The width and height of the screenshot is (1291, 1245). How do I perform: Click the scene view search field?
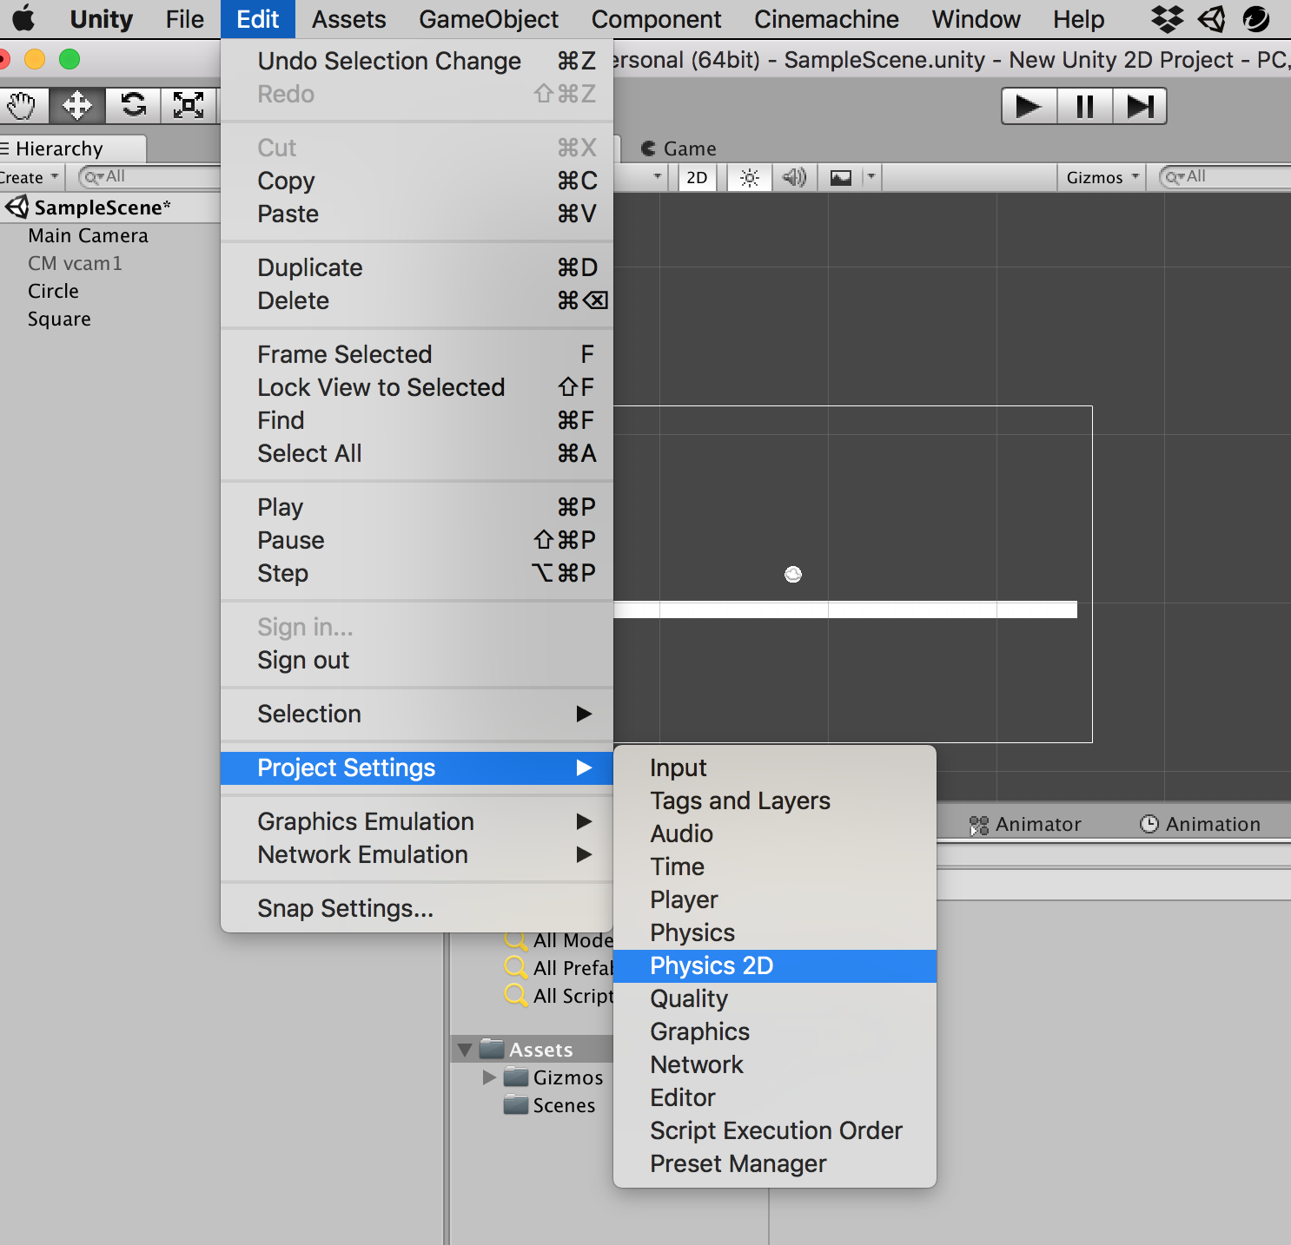1225,177
